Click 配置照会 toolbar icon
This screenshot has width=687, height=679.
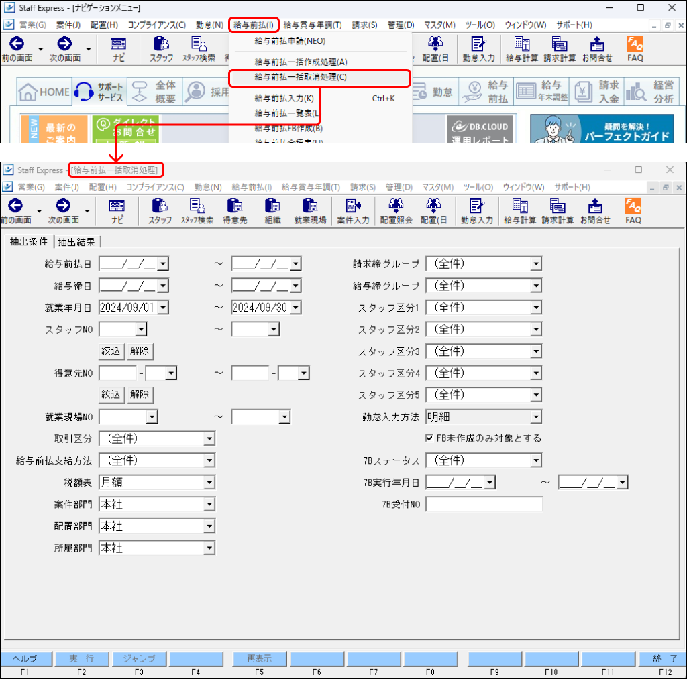point(396,211)
